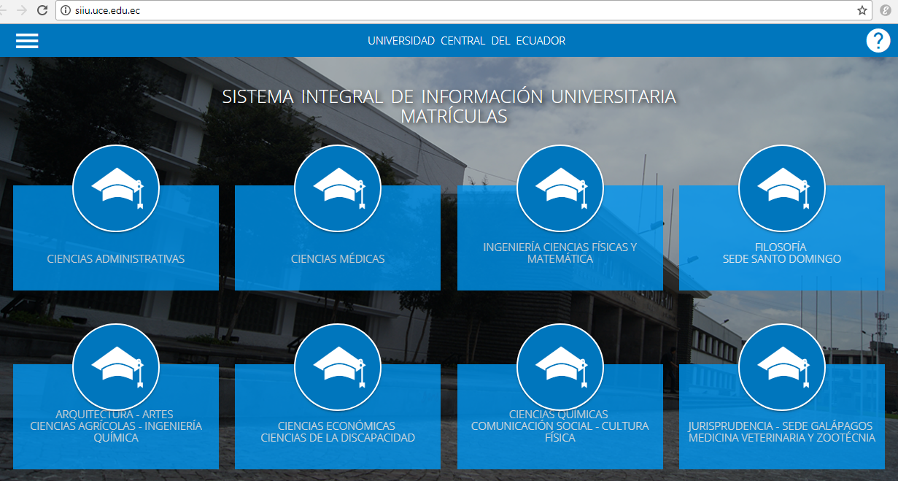Click the Arquitectura - Artes graduation cap icon
The height and width of the screenshot is (481, 898).
(115, 367)
